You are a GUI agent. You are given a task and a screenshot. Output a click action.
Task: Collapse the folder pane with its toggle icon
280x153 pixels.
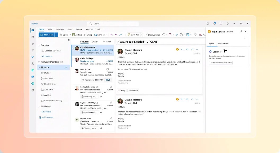point(69,40)
